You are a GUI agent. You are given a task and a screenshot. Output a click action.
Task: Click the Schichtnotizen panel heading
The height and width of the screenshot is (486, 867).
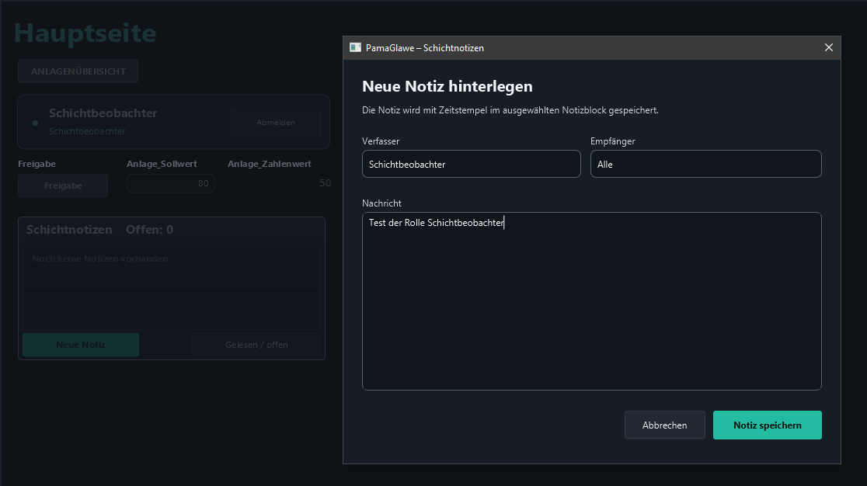[x=69, y=230]
